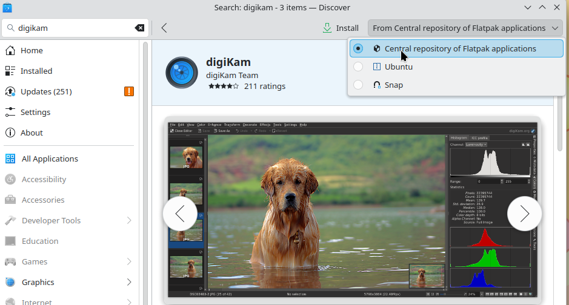This screenshot has width=569, height=305.
Task: Click the Discover app icon in titlebar
Action: point(7,7)
